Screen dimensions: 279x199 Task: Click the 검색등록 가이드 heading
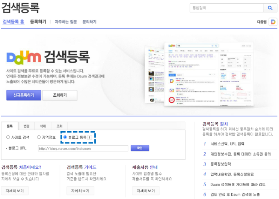[81, 167]
